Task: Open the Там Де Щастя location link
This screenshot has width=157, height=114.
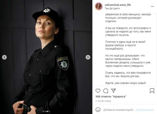Action: tap(112, 8)
